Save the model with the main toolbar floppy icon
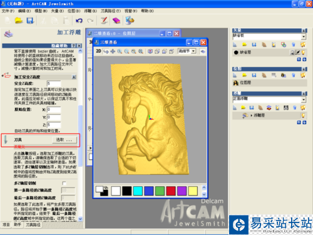 (x=30, y=21)
